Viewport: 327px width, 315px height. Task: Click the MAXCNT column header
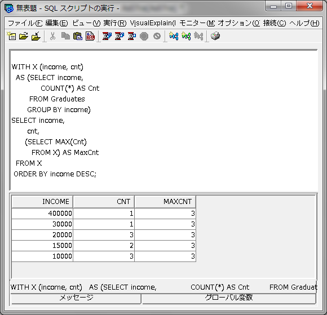(165, 202)
